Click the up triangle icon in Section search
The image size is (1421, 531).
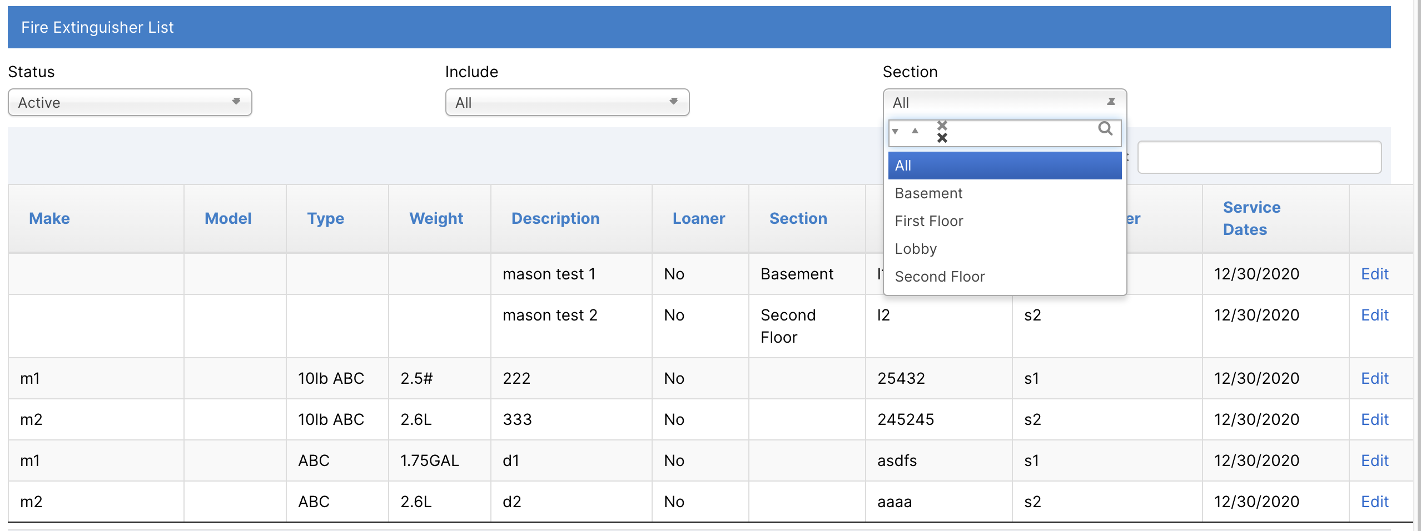pos(916,132)
